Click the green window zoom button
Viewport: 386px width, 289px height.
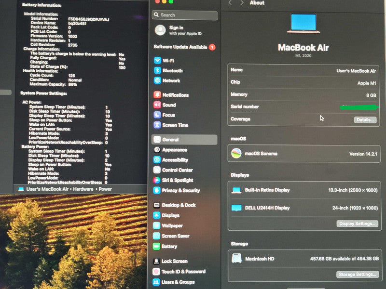(x=171, y=2)
